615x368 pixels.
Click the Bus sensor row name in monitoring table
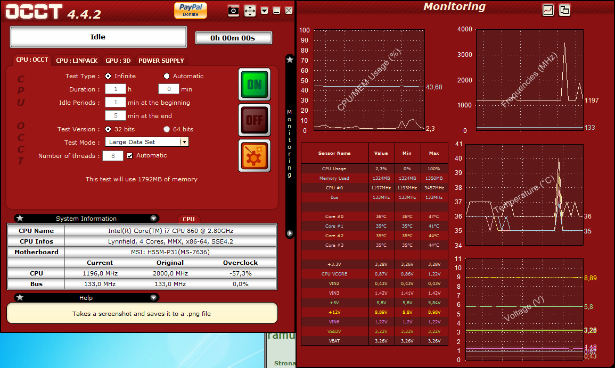[x=334, y=197]
